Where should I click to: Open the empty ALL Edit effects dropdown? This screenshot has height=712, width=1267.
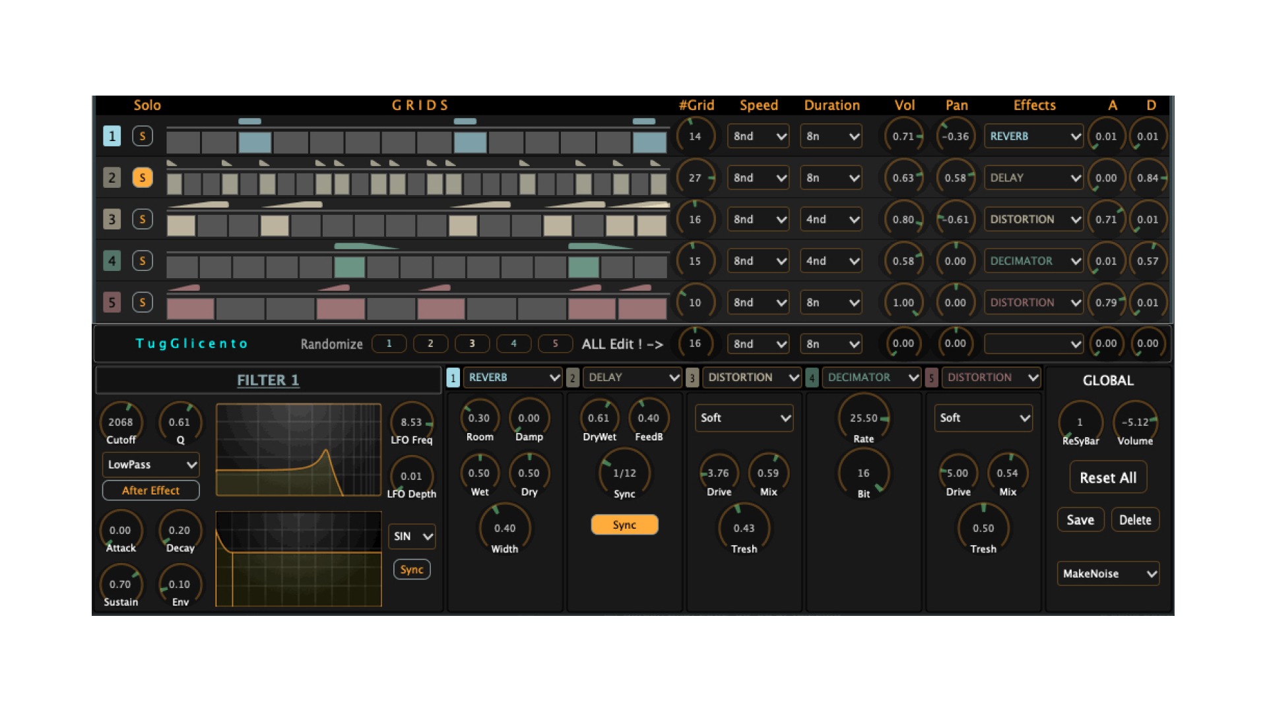coord(1033,343)
